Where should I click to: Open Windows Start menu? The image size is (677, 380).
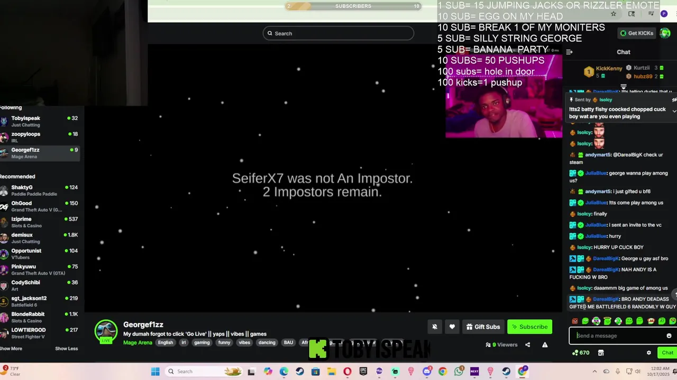tap(155, 372)
